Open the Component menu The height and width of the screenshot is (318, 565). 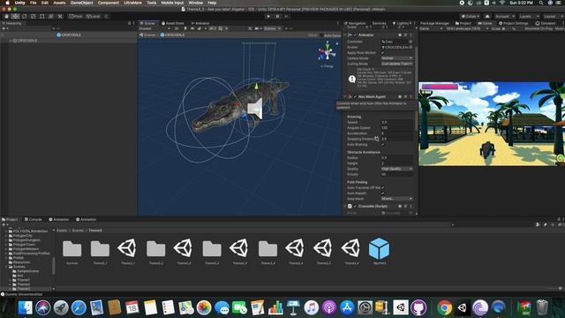(108, 3)
